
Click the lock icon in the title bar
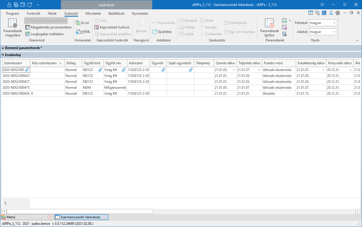click(9, 5)
